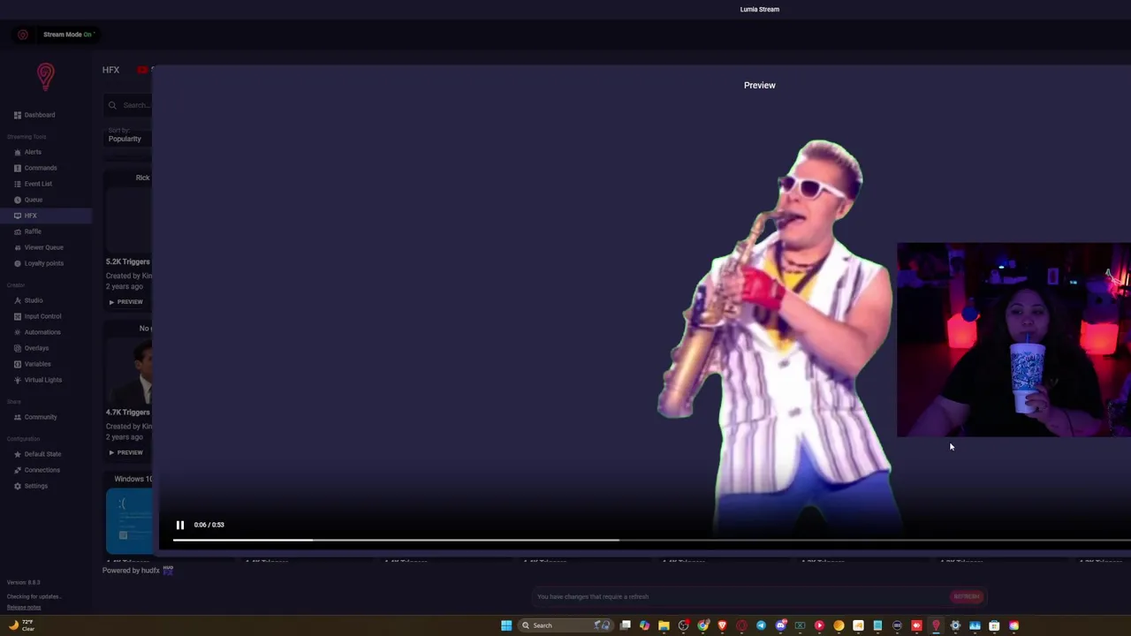Select the Windows 10 blue screen thumbnail
The width and height of the screenshot is (1131, 636).
(129, 521)
